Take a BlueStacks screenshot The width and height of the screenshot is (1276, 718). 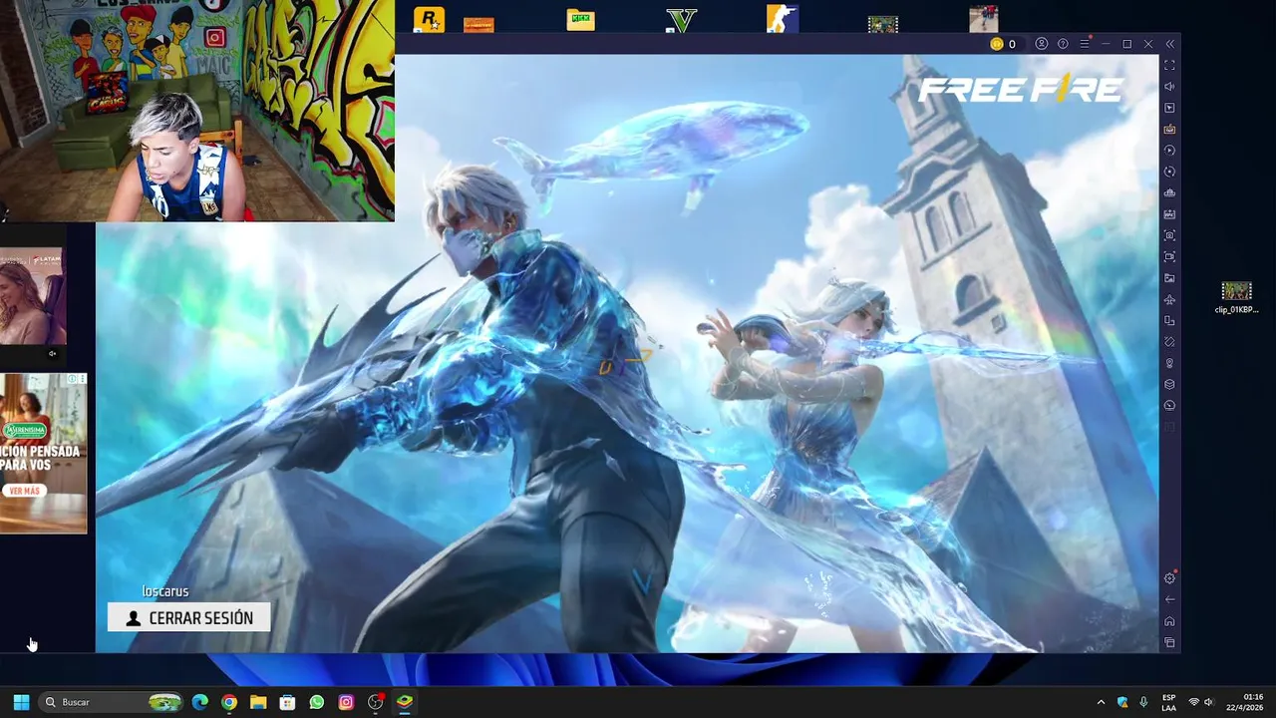pos(1170,235)
